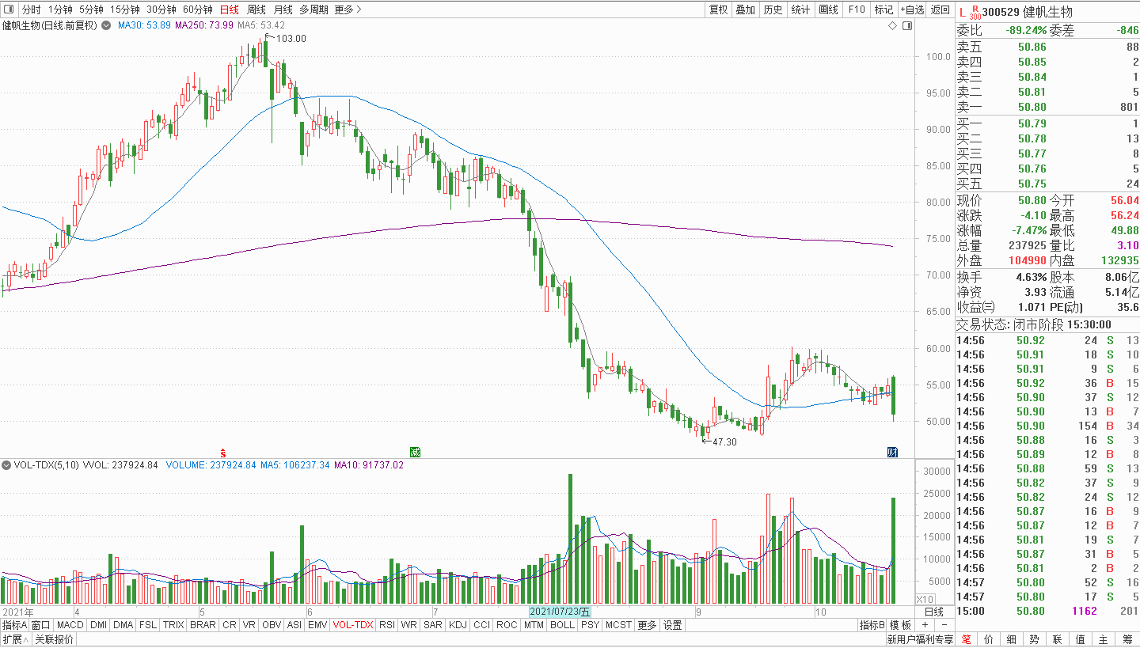Toggle the left sidebar panel icon
Image resolution: width=1140 pixels, height=648 pixels.
pos(8,9)
